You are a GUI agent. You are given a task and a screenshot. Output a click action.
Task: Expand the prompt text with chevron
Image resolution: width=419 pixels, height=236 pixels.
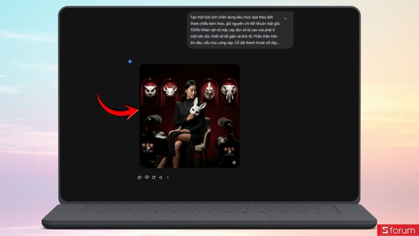[285, 19]
